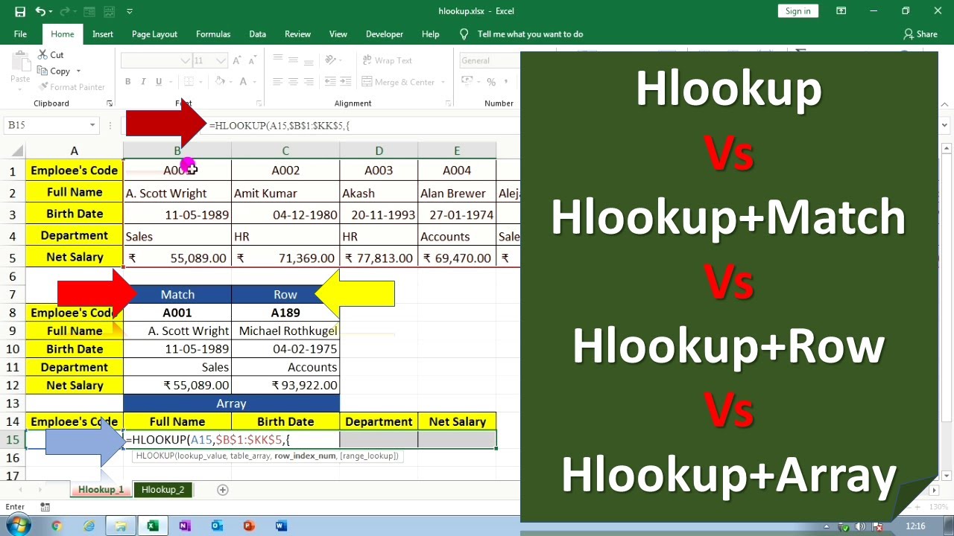Click the Cut command
This screenshot has height=536, width=954.
(51, 55)
